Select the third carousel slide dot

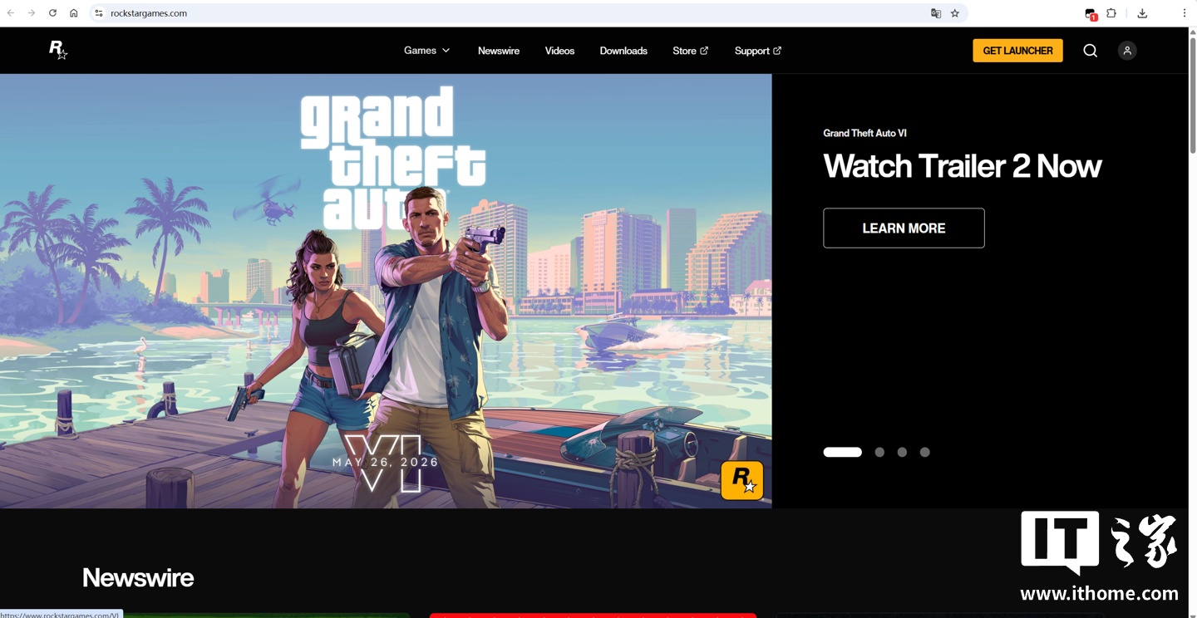pyautogui.click(x=902, y=452)
